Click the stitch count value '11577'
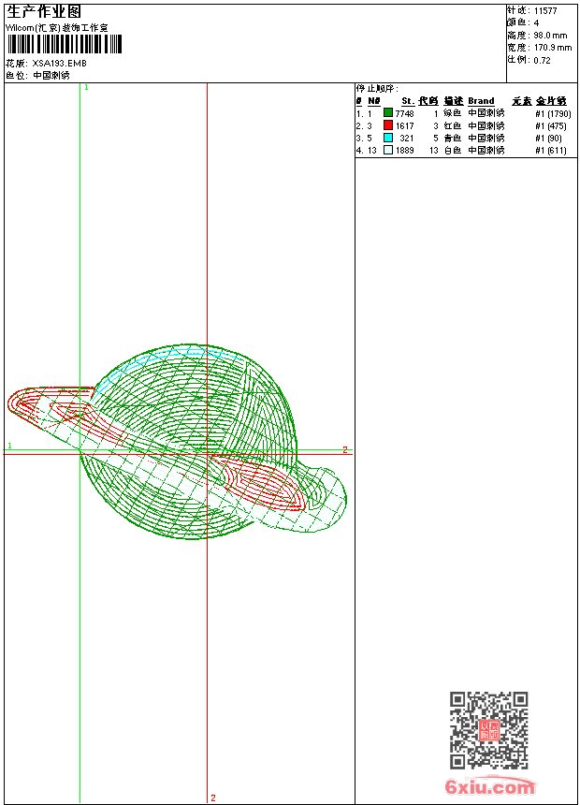 pos(545,11)
